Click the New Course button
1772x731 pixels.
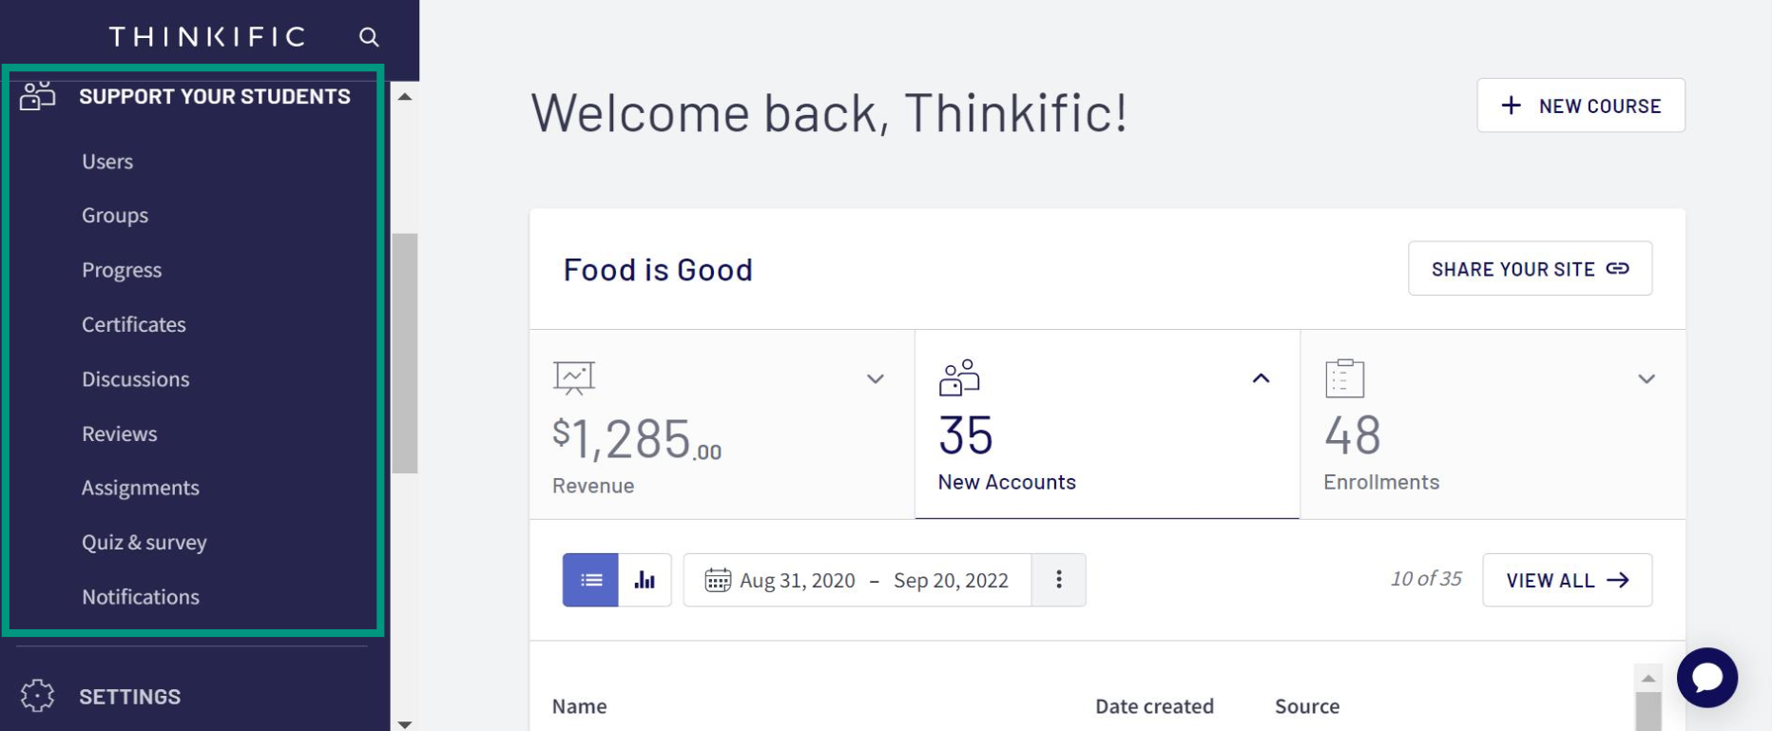pyautogui.click(x=1580, y=106)
